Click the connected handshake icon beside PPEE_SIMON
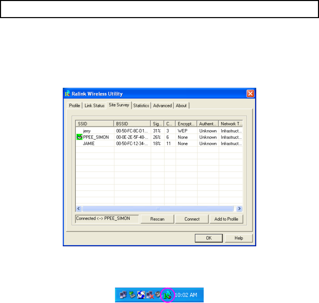Viewport: 319px width, 303px height. click(79, 137)
